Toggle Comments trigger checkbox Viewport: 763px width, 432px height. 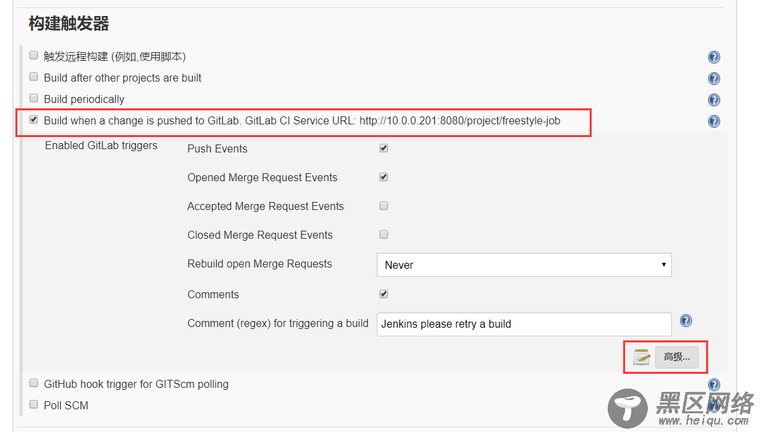point(384,294)
